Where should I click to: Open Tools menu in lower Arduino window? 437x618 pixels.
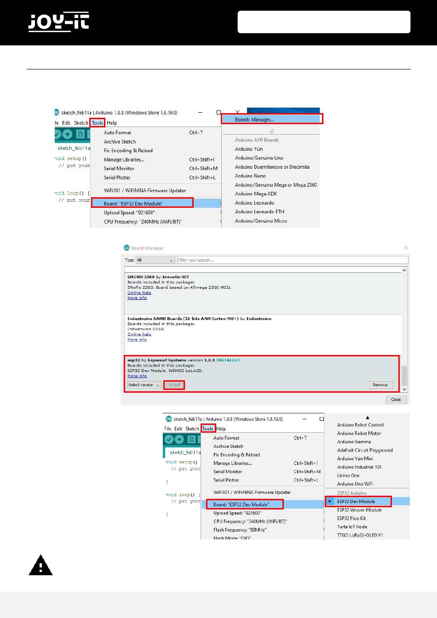[208, 429]
